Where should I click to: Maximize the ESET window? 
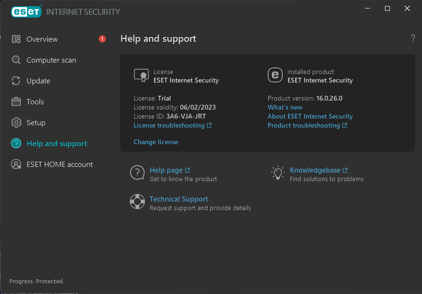click(387, 9)
